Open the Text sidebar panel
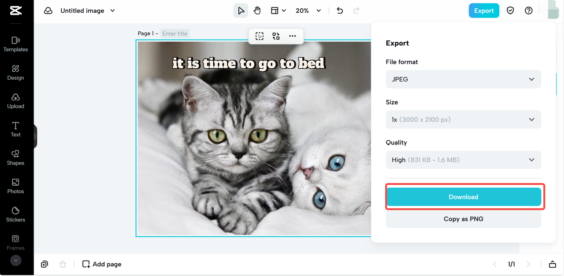The width and height of the screenshot is (564, 276). point(16,129)
